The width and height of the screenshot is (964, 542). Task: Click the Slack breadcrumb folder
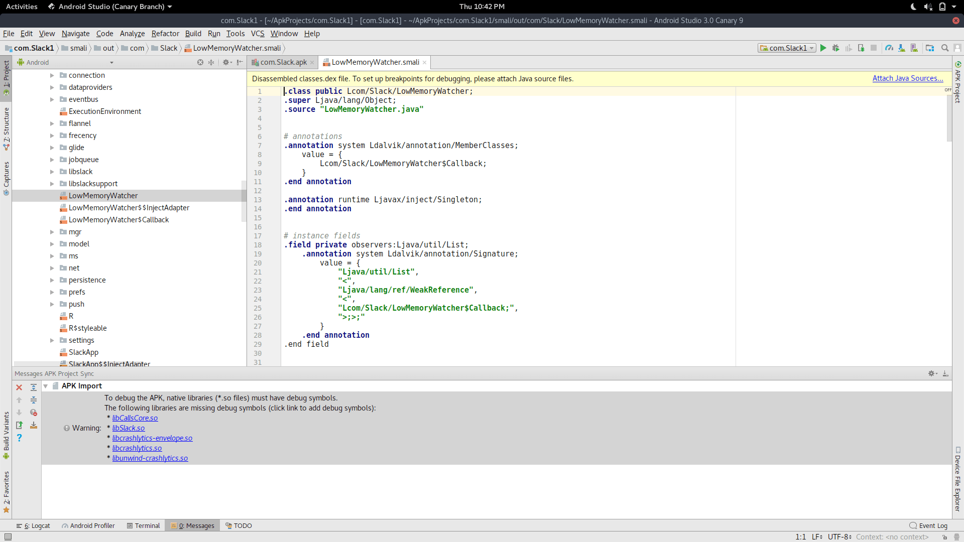[x=164, y=48]
